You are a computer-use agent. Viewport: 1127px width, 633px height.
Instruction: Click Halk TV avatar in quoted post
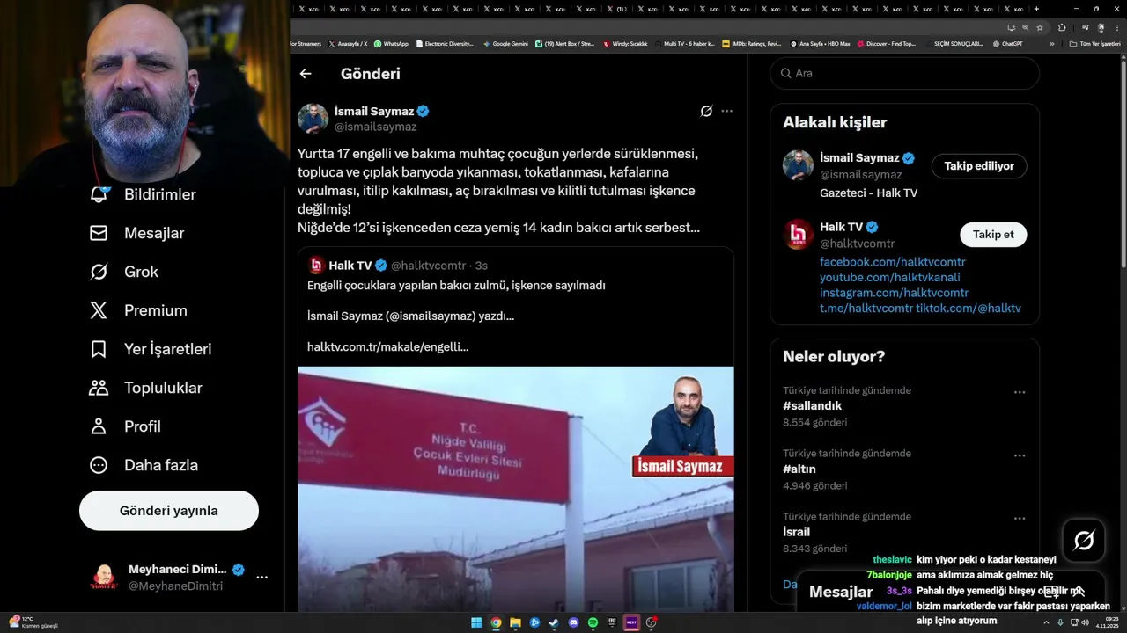316,266
